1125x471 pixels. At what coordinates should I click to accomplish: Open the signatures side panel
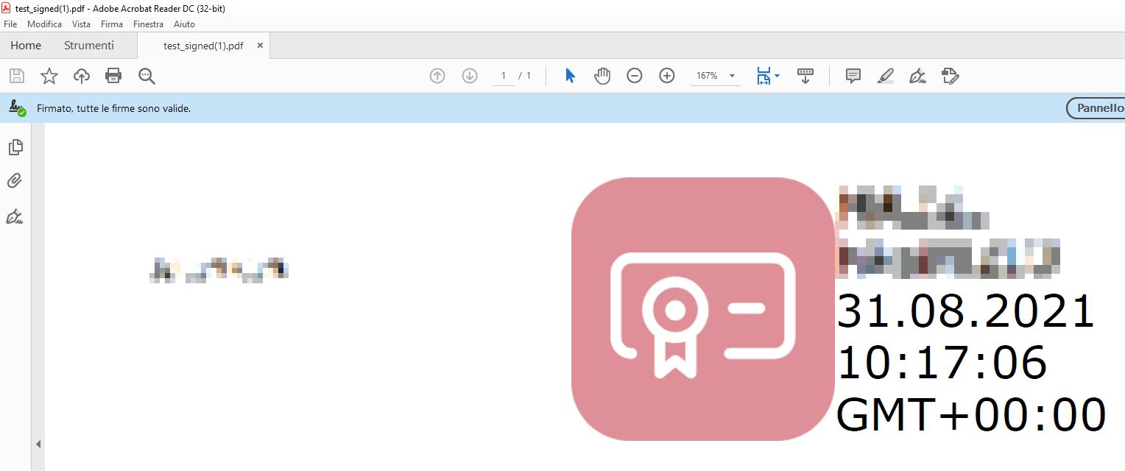[x=15, y=216]
